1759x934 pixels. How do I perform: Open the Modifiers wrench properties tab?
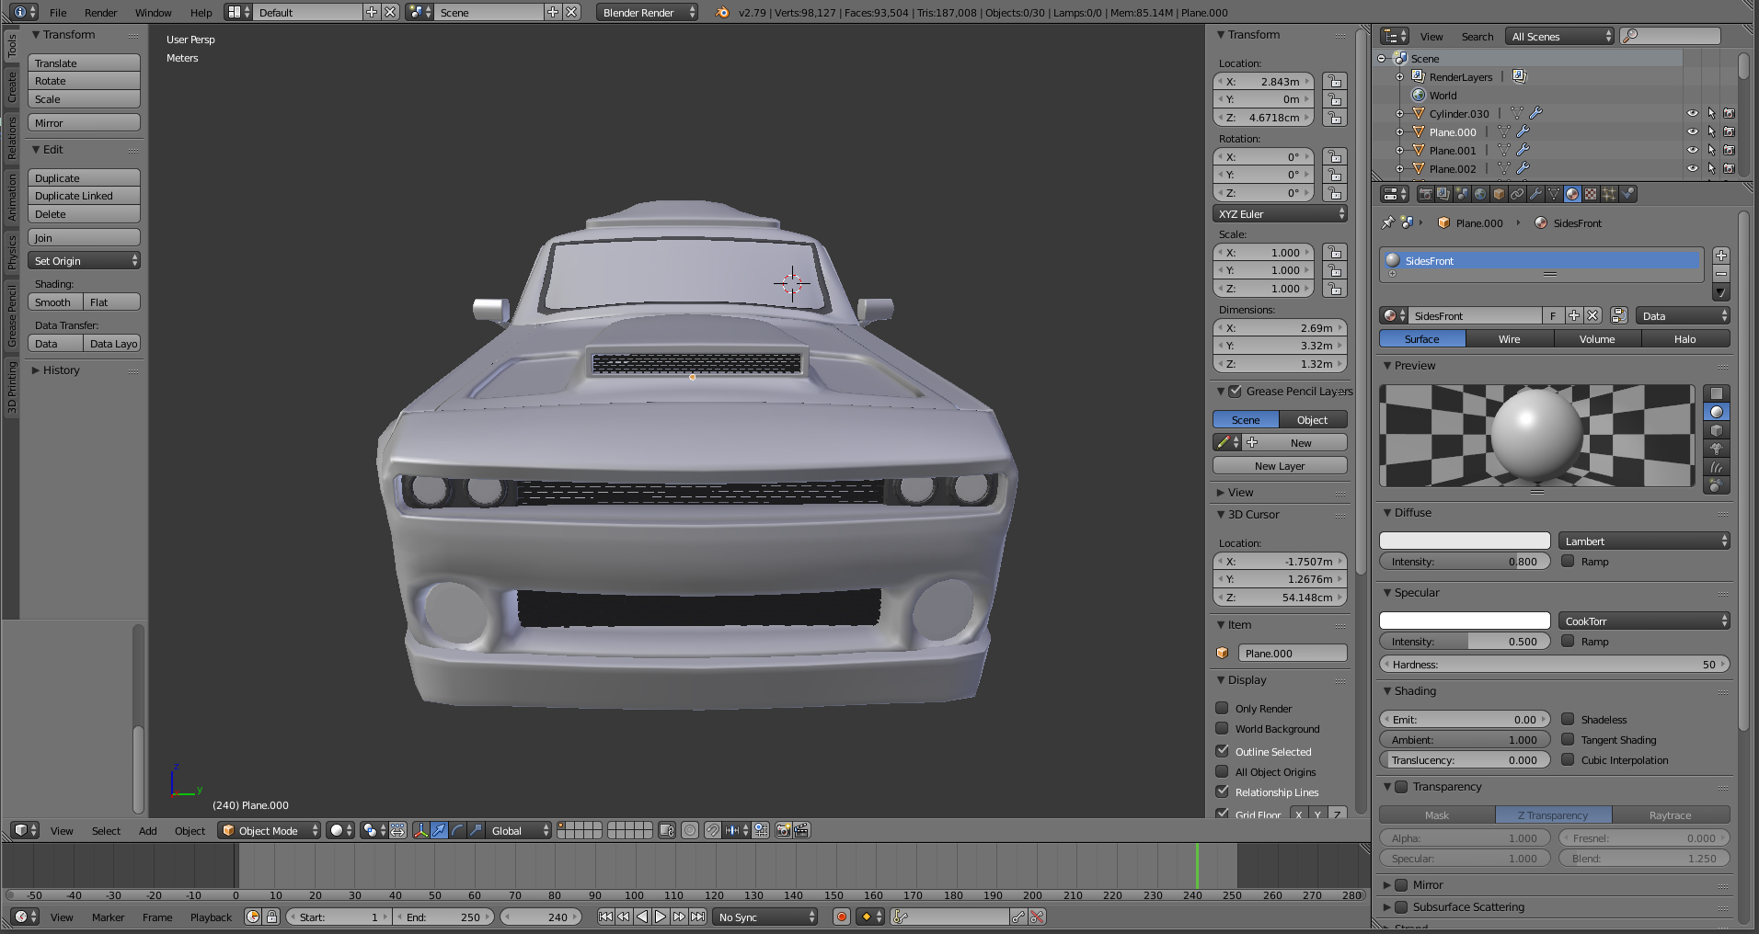[x=1535, y=194]
